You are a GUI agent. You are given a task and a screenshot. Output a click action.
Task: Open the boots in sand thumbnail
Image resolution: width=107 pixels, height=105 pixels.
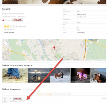15,76
